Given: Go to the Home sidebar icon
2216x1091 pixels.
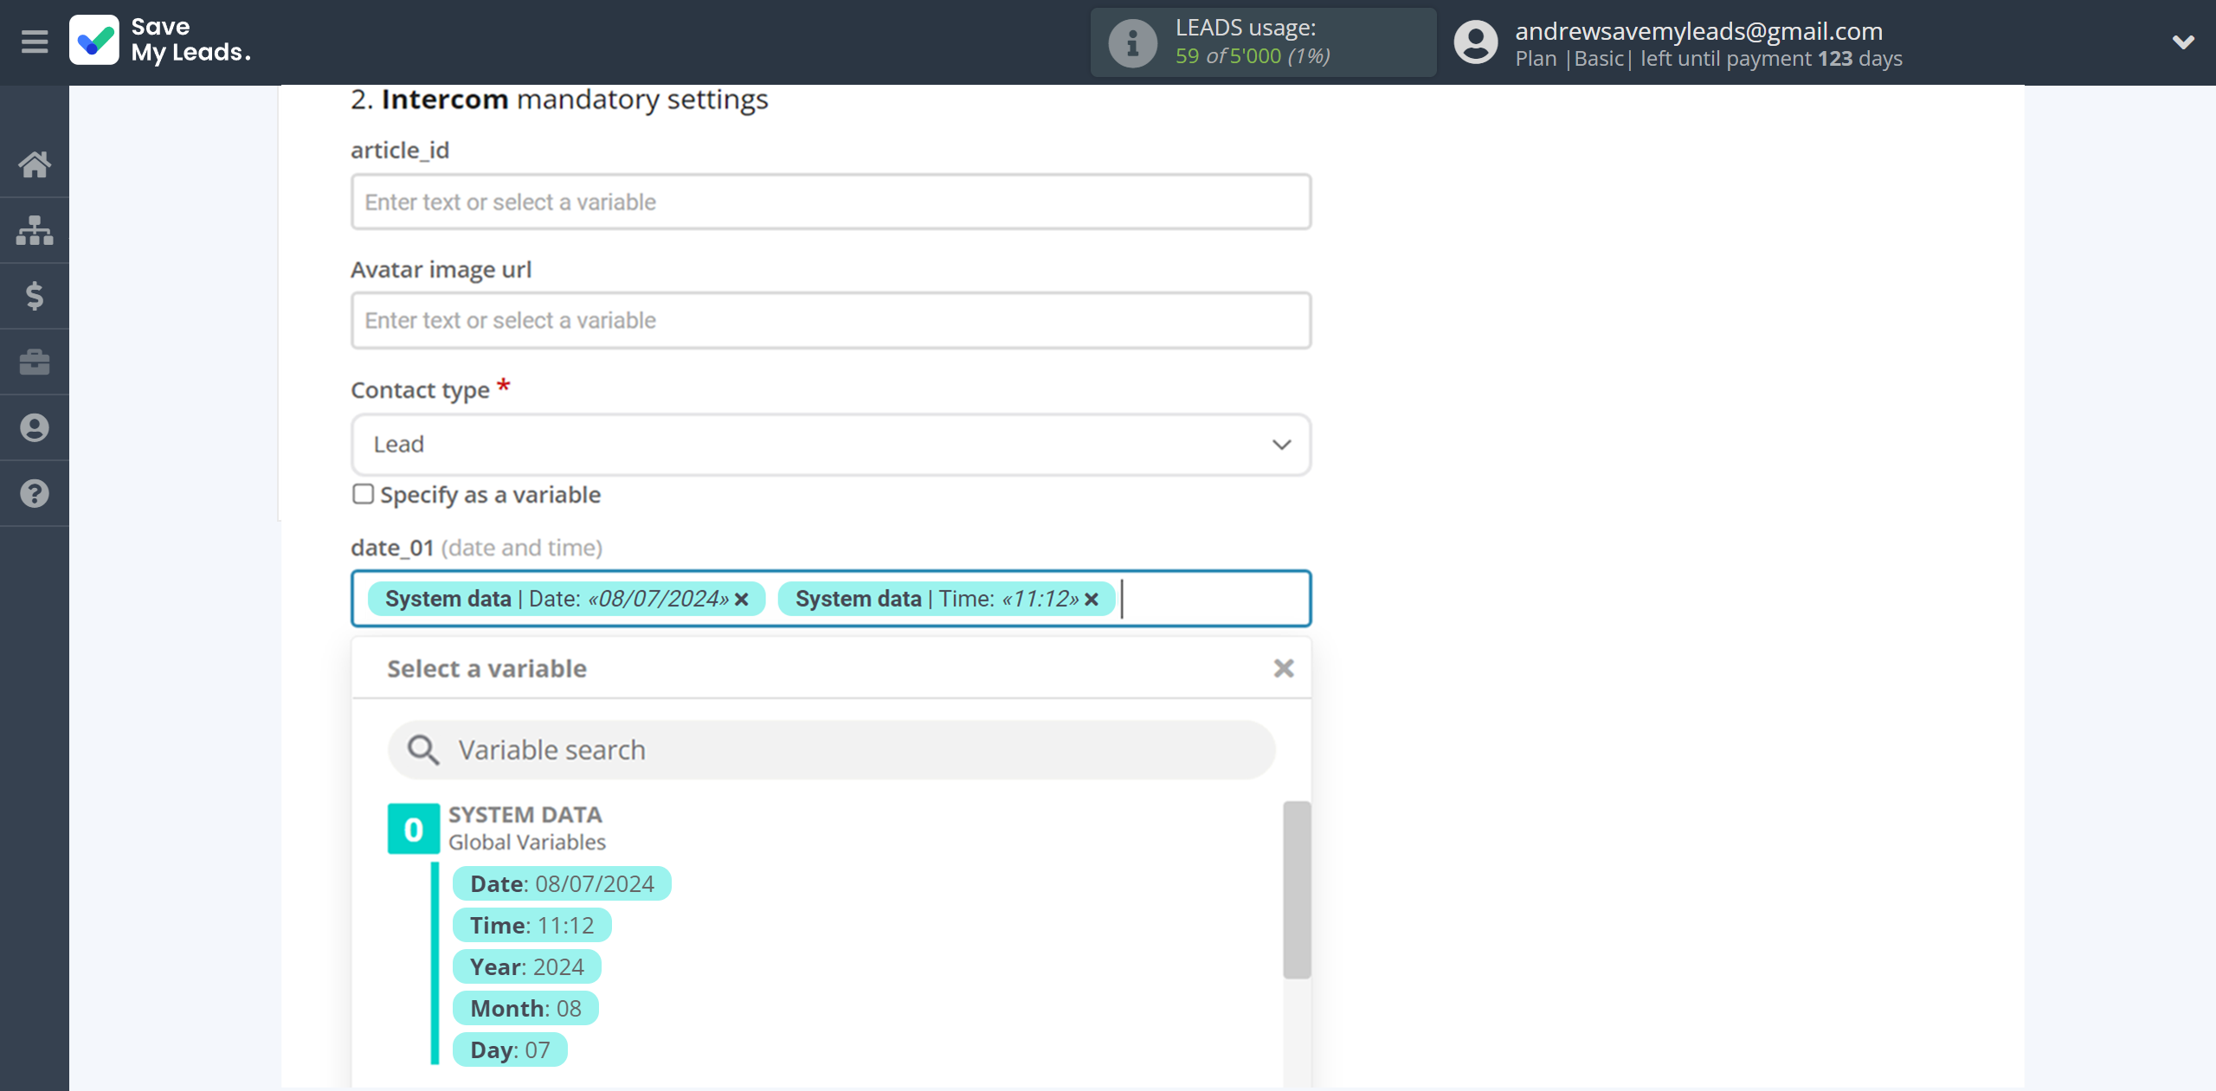Looking at the screenshot, I should pyautogui.click(x=35, y=164).
